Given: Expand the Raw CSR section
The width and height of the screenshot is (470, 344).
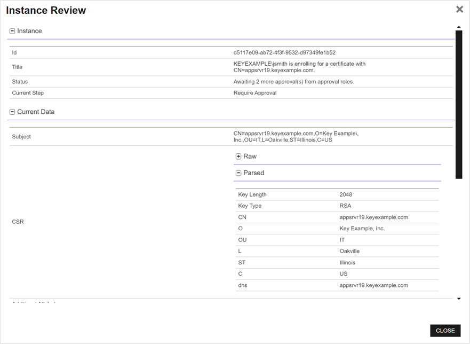Looking at the screenshot, I should [238, 157].
